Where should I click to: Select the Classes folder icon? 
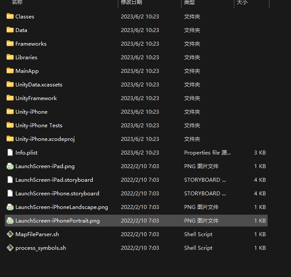[x=10, y=16]
